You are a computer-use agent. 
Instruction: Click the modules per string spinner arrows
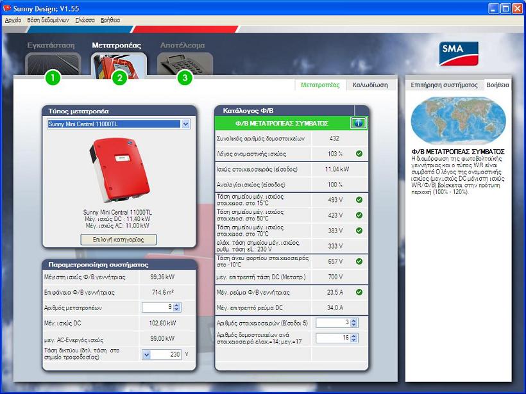tap(353, 338)
